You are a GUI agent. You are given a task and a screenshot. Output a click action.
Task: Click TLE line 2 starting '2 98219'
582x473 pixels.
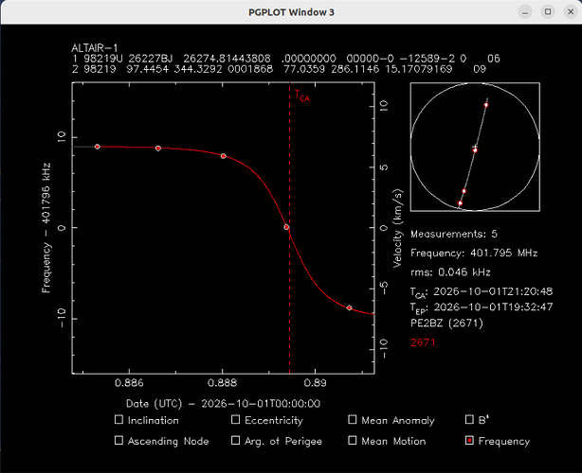(x=279, y=69)
